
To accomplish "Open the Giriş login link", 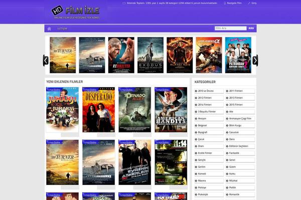I will 252,3.
